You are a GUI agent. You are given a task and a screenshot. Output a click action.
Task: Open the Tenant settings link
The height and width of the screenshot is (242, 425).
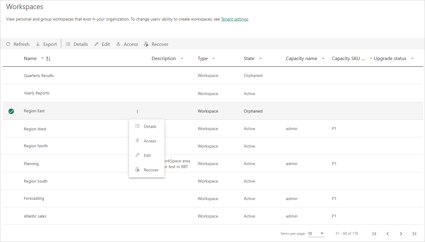[x=235, y=19]
